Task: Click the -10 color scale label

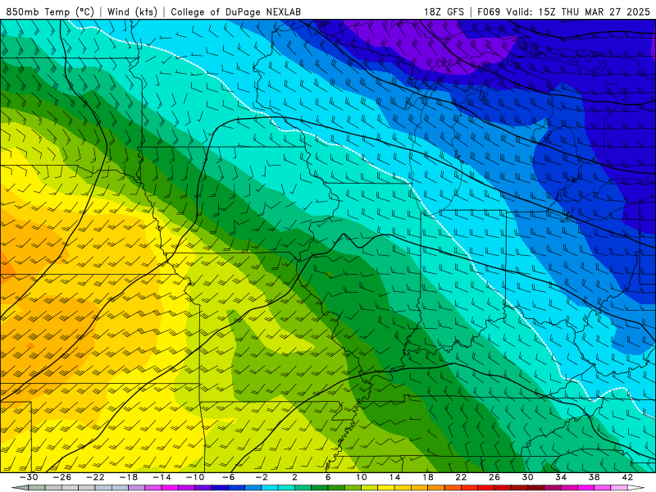Action: (x=195, y=477)
